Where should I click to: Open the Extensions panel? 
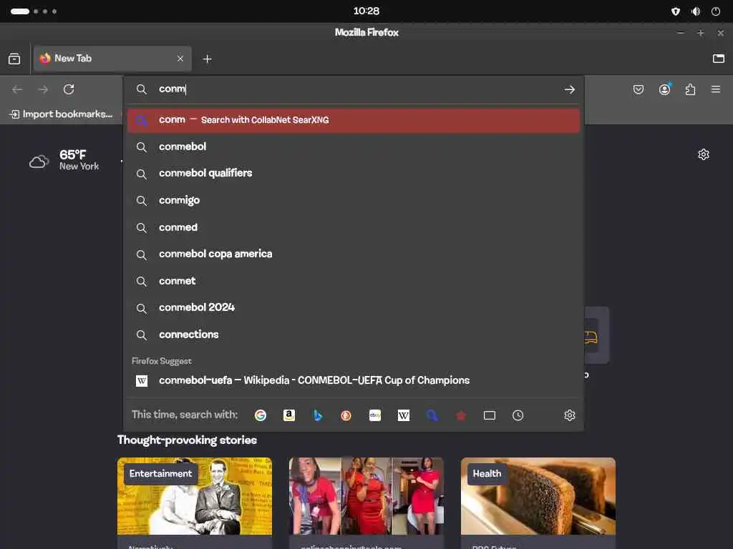[x=690, y=89]
